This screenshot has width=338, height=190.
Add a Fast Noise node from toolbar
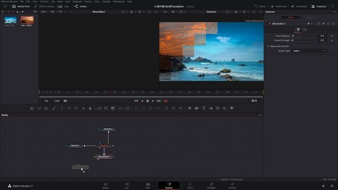click(39, 108)
